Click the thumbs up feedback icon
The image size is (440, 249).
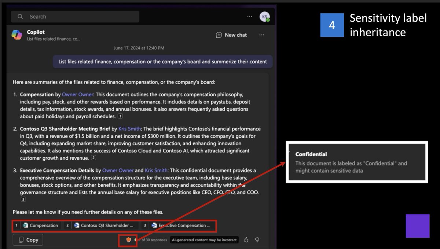246,240
